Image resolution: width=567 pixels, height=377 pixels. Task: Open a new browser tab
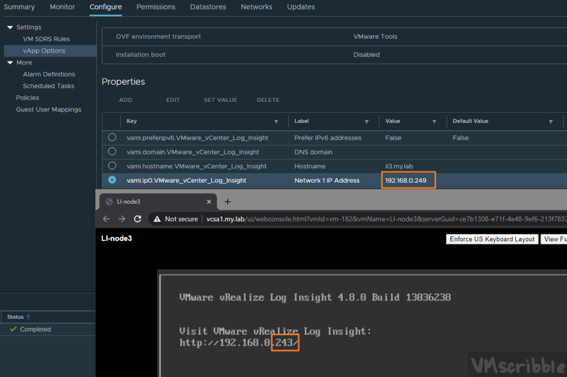pos(228,202)
